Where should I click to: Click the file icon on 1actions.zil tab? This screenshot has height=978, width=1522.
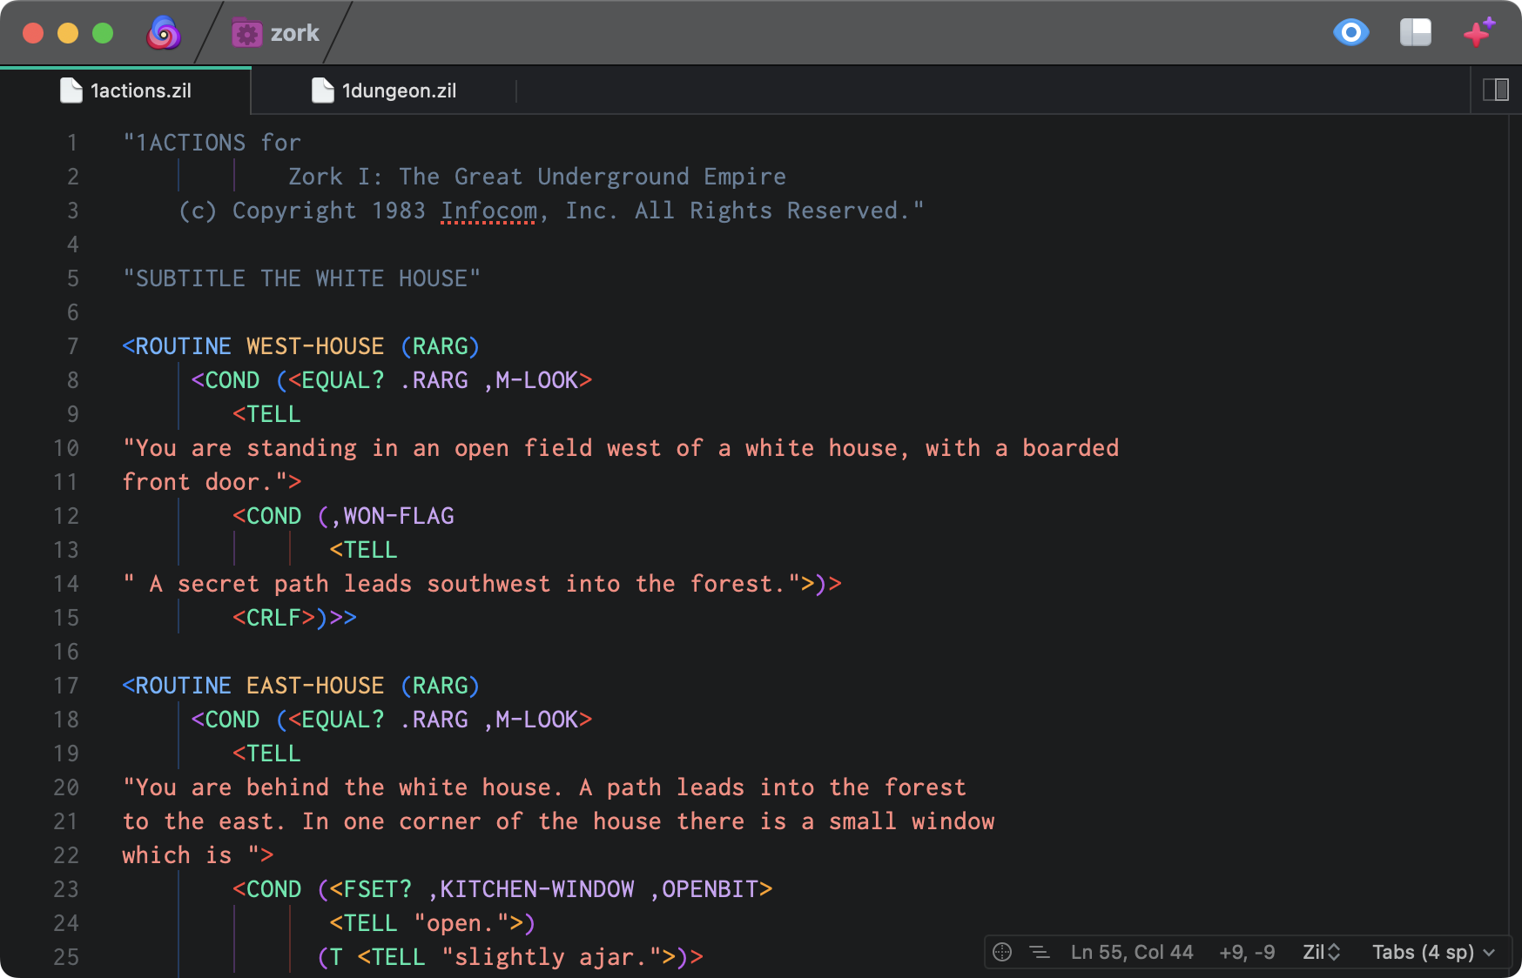(71, 90)
